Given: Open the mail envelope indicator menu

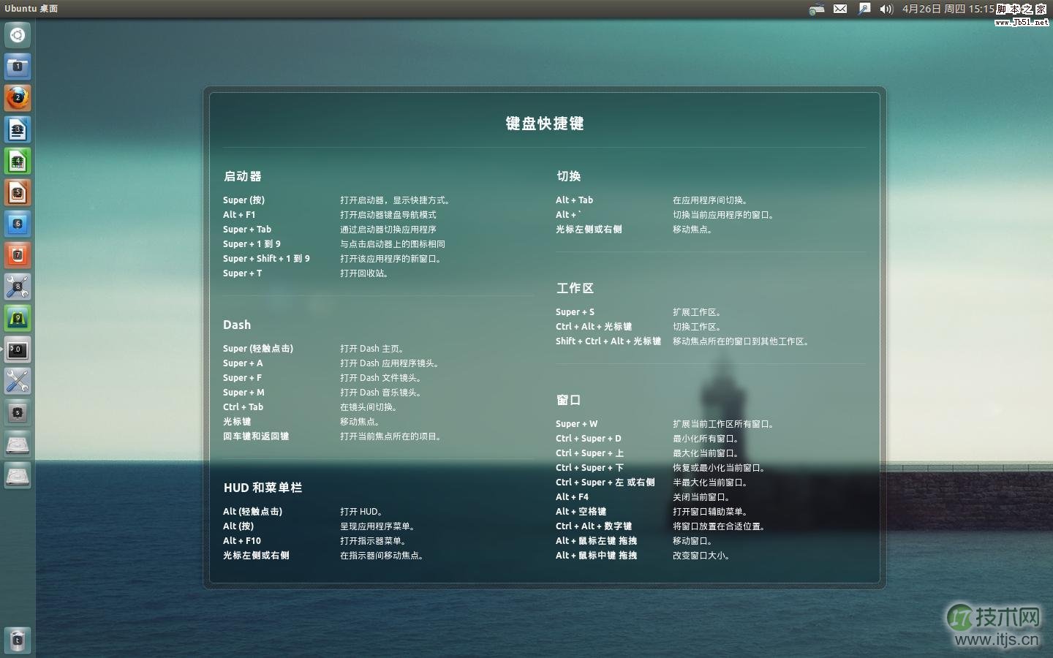Looking at the screenshot, I should coord(840,9).
